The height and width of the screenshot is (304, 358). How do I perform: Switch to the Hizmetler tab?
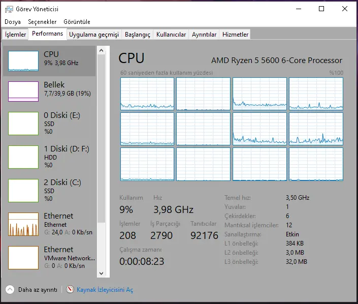[235, 35]
